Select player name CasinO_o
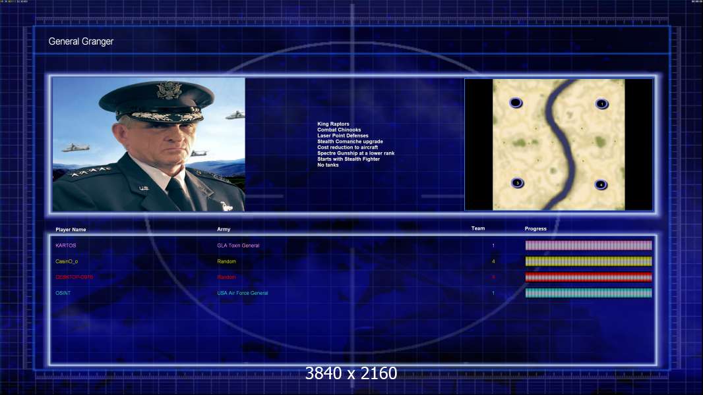703x395 pixels. 67,261
